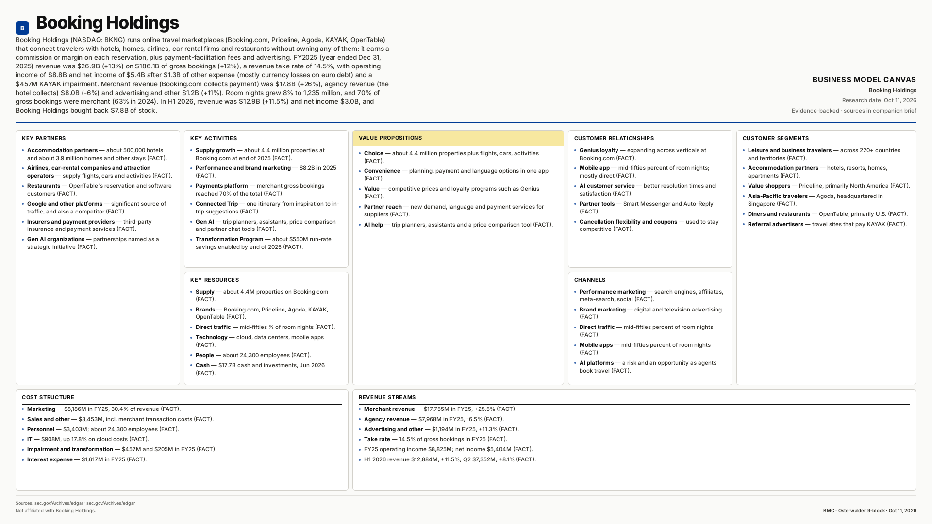932x524 pixels.
Task: Select the Customer Relationships heading
Action: click(x=614, y=138)
